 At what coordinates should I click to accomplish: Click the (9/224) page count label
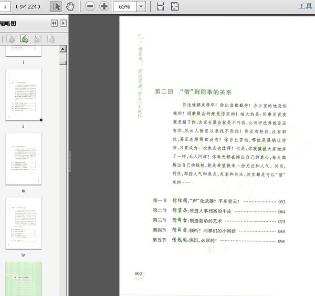[28, 7]
